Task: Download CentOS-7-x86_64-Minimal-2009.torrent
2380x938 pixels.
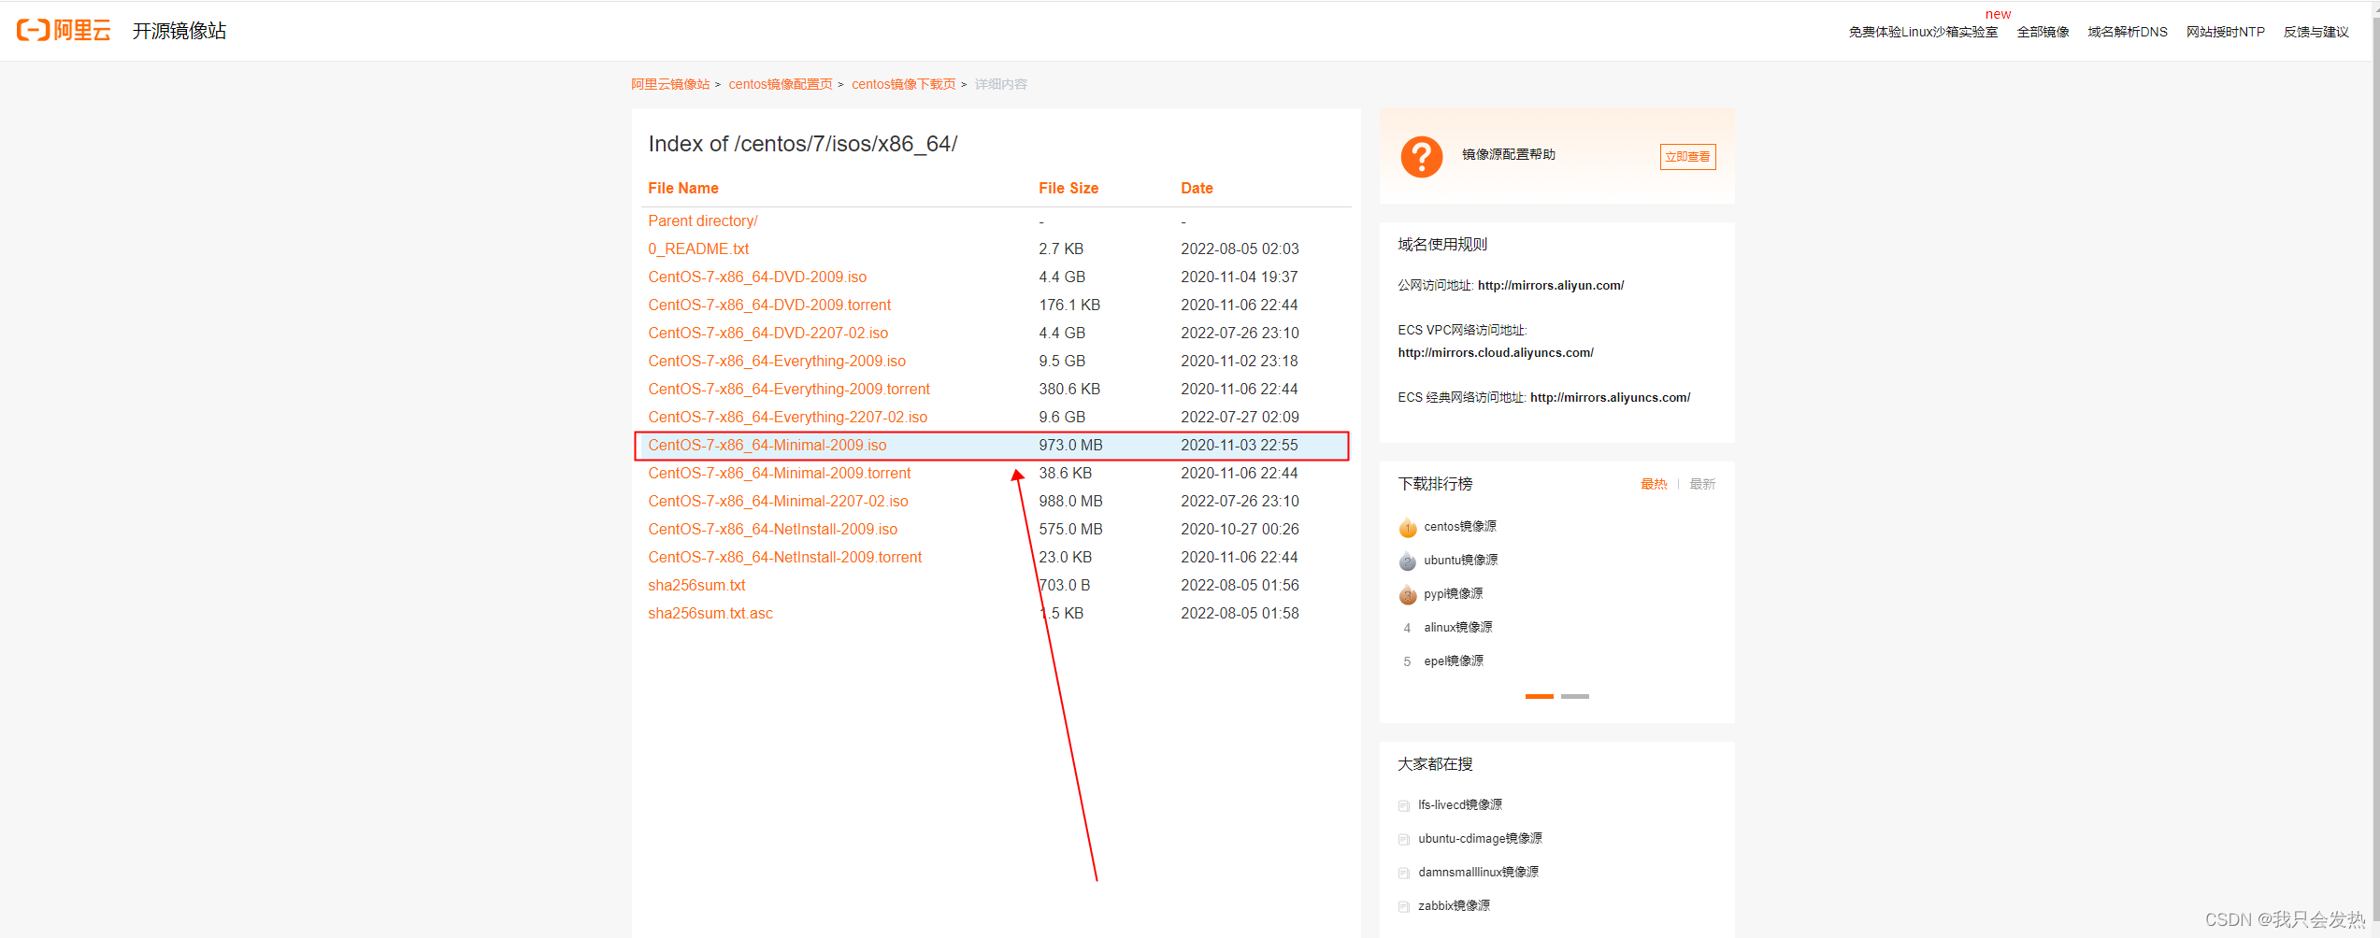Action: 780,473
